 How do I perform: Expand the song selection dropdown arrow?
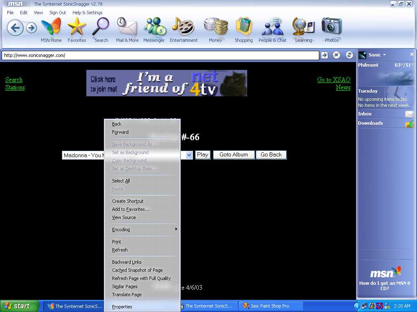(x=189, y=155)
